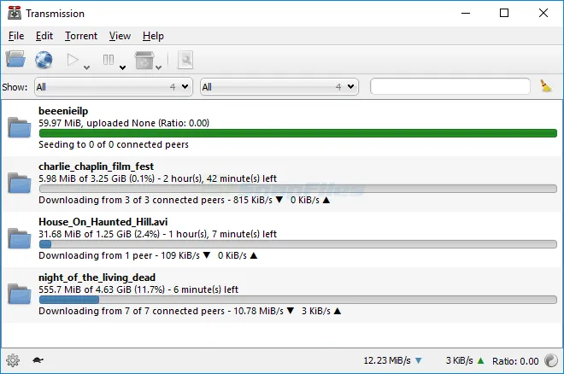Click the Open URL globe icon
564x374 pixels.
click(x=44, y=59)
